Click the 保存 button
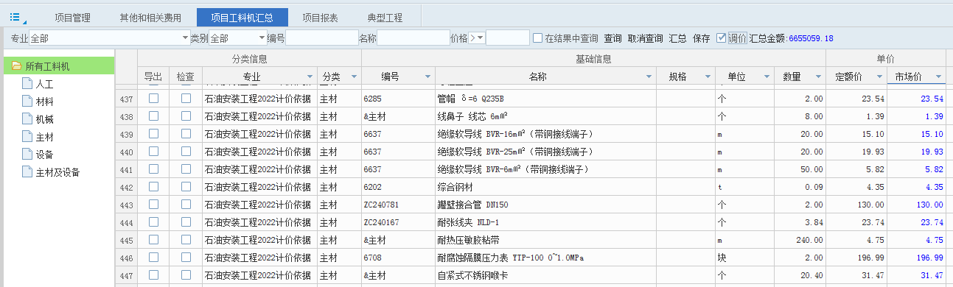 pyautogui.click(x=701, y=38)
